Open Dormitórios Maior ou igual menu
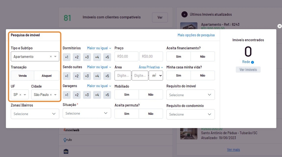This screenshot has height=157, width=282. point(99,48)
